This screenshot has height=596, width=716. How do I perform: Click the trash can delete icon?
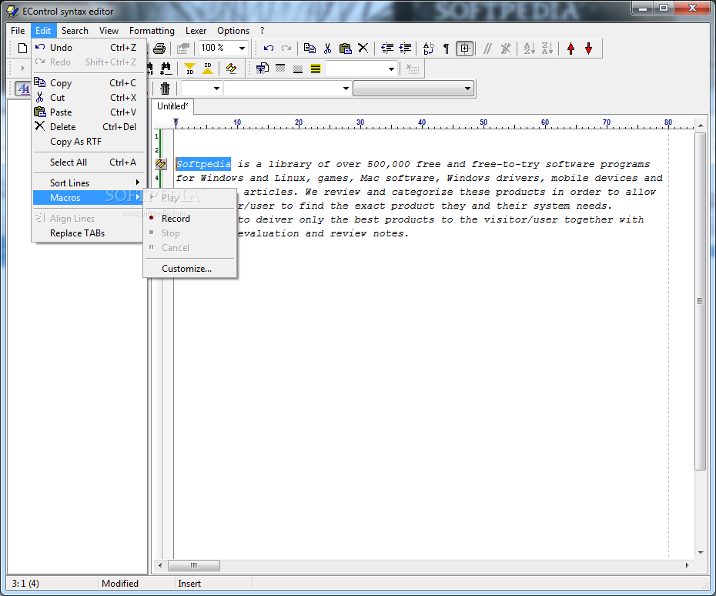tap(166, 88)
